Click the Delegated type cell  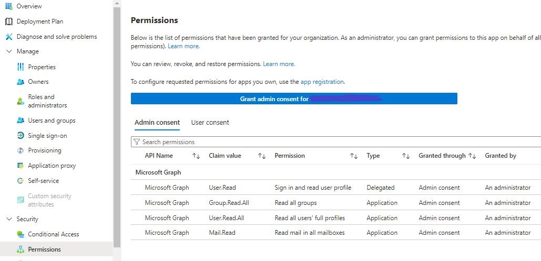coord(380,188)
